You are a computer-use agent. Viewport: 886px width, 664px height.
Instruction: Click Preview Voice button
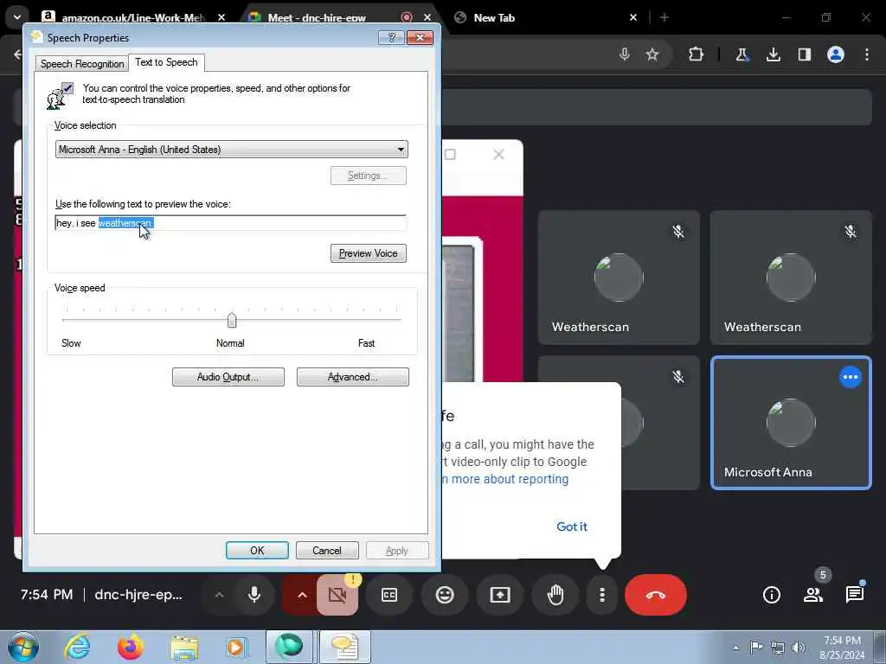click(x=369, y=253)
